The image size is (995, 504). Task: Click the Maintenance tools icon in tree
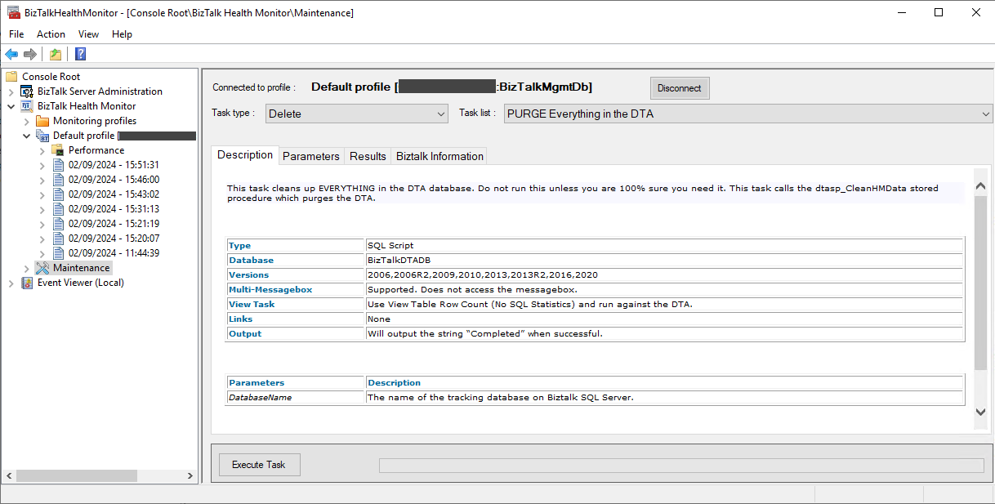pyautogui.click(x=42, y=268)
